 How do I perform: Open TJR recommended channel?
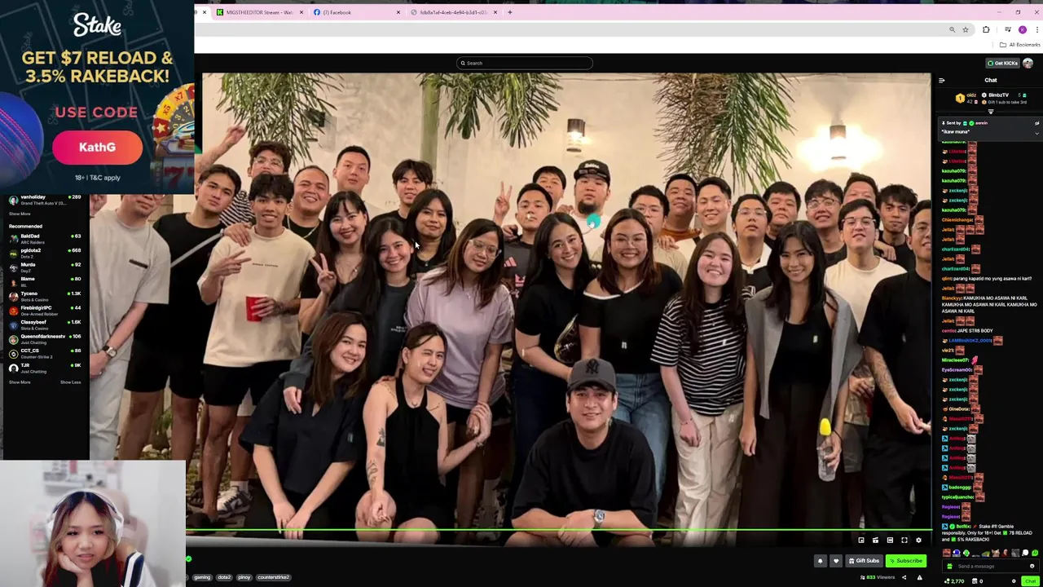tap(45, 368)
